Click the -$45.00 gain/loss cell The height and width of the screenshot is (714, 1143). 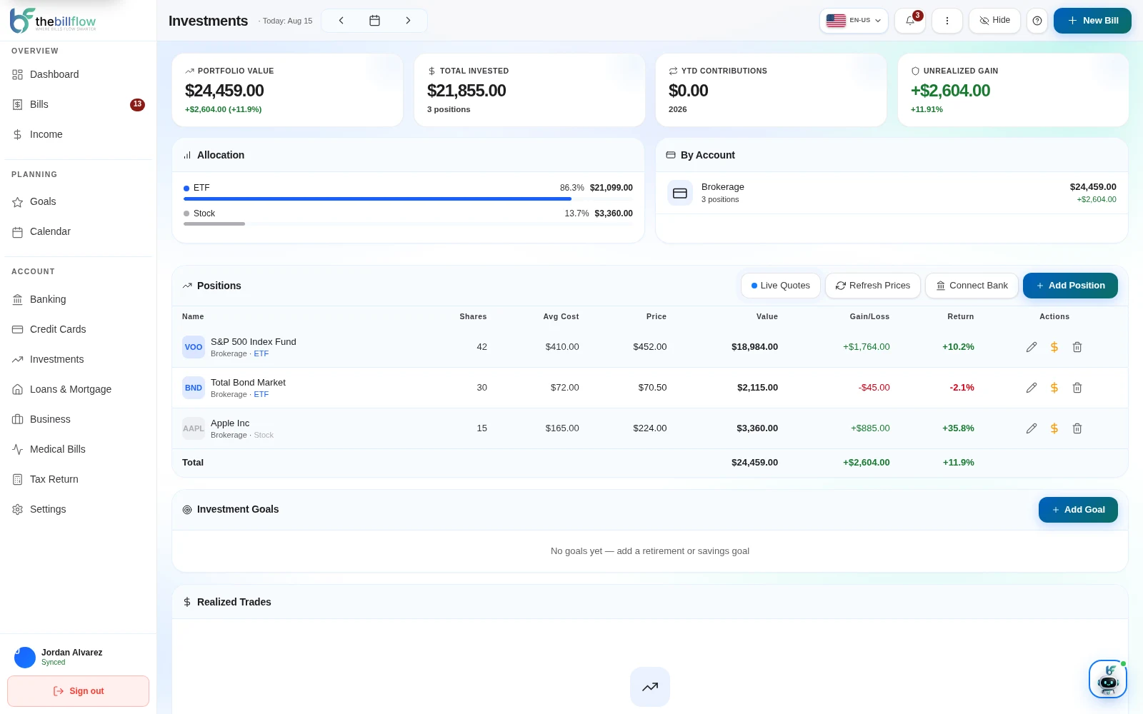pos(874,388)
